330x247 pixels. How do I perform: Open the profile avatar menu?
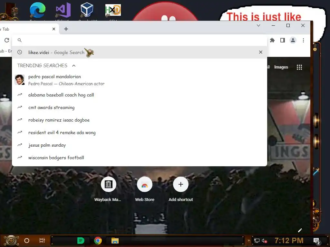[293, 40]
